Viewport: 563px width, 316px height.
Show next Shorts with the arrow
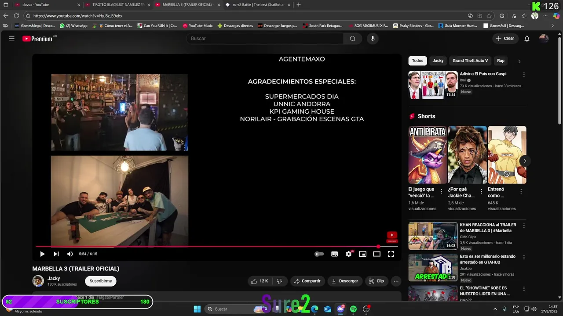point(525,161)
